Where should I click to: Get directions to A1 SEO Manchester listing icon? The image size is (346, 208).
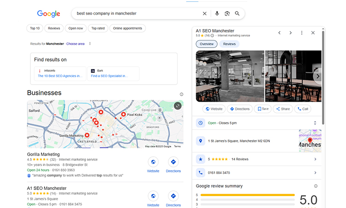tap(173, 196)
